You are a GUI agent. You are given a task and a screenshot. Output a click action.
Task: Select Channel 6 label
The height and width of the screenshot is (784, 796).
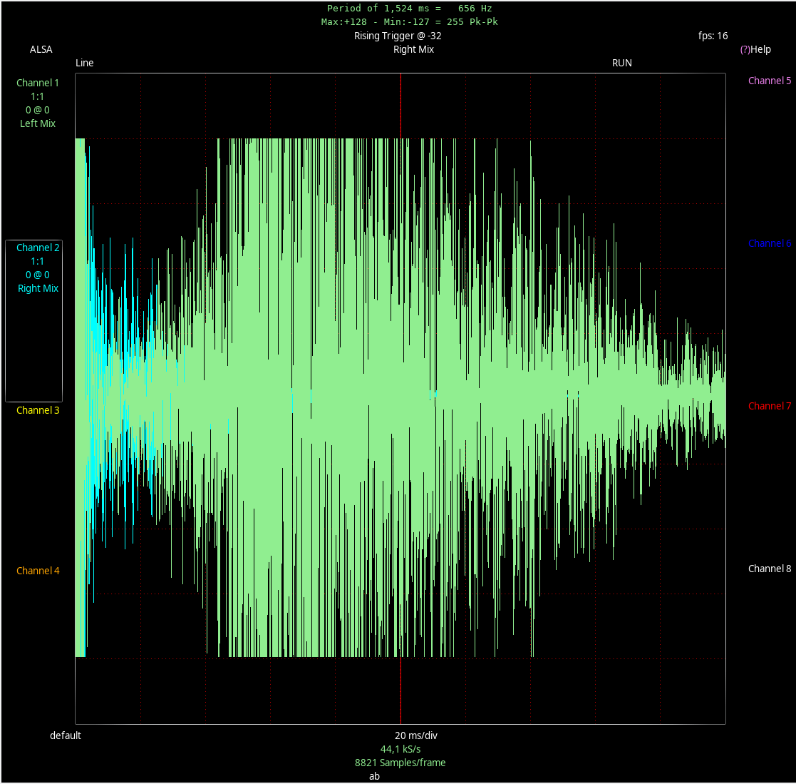coord(769,243)
